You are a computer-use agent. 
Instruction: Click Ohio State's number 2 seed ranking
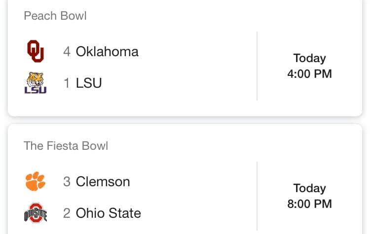tap(67, 213)
